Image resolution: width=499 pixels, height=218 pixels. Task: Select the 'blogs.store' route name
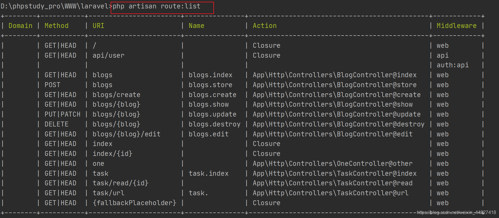pyautogui.click(x=210, y=85)
